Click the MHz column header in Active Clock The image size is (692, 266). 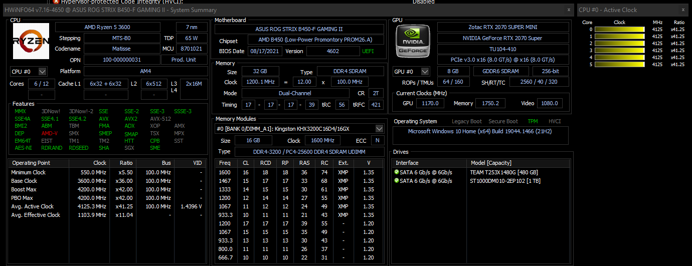[657, 23]
